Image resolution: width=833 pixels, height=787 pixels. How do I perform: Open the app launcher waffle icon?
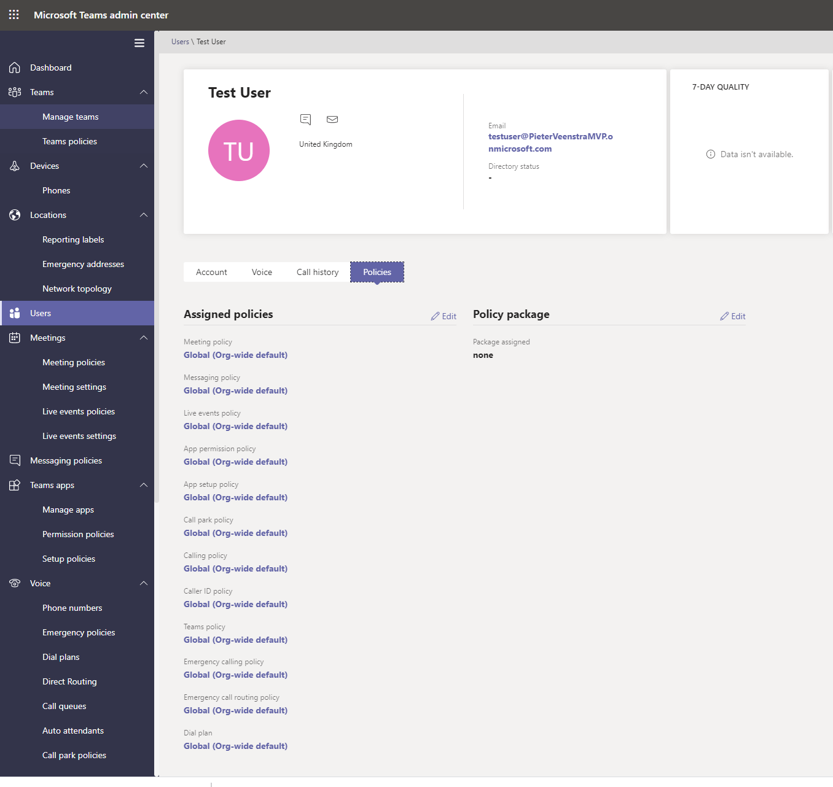[x=14, y=15]
